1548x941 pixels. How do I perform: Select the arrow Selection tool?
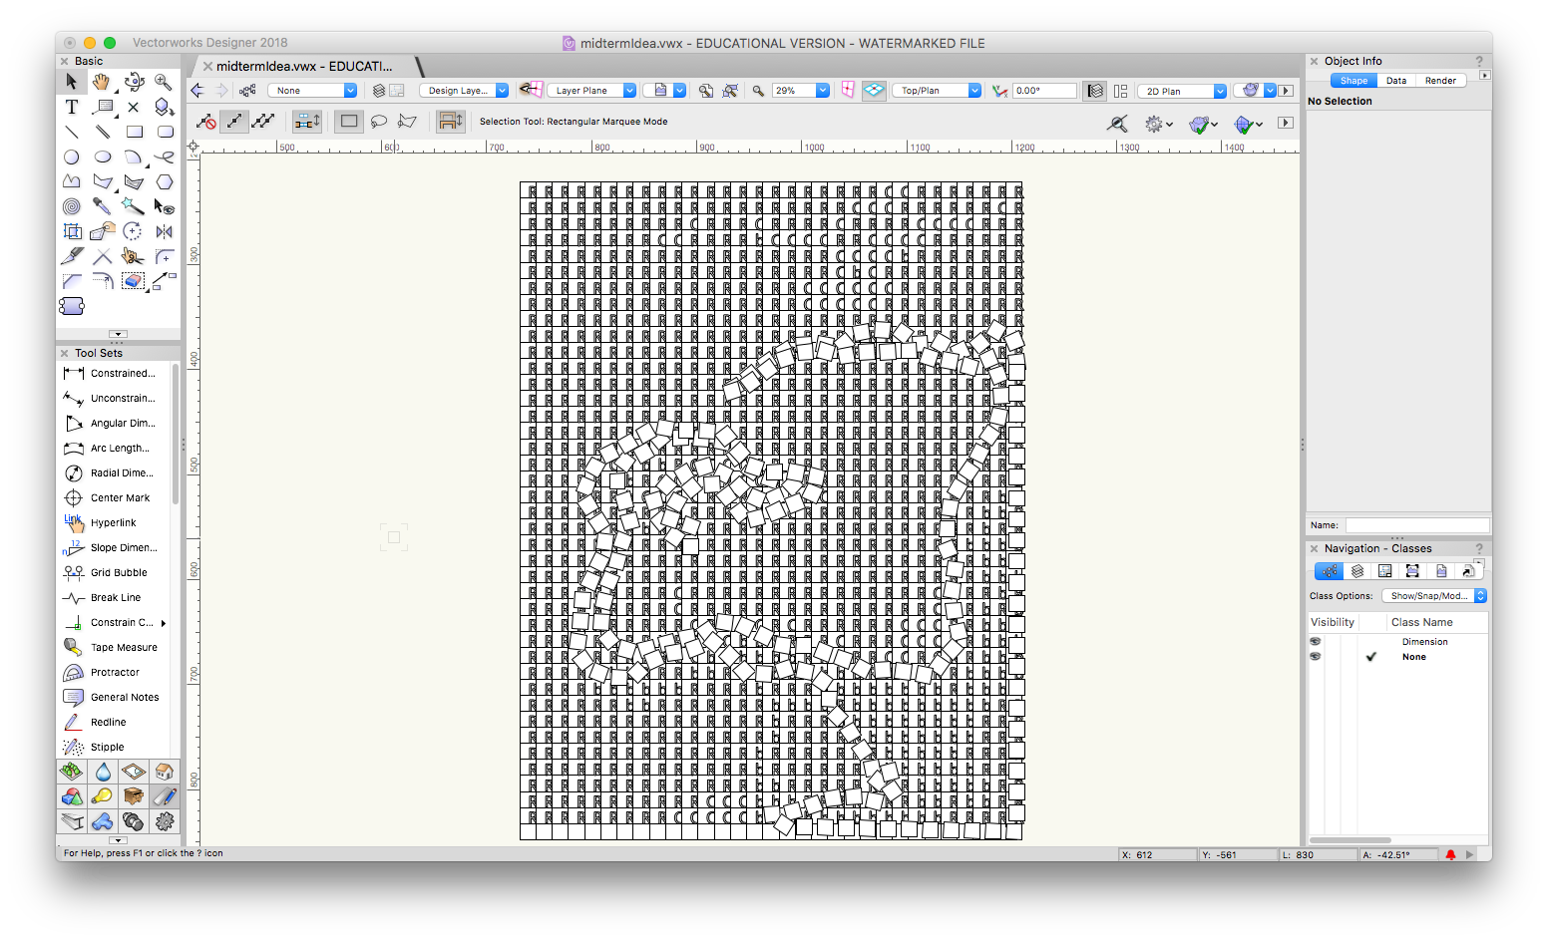click(72, 82)
